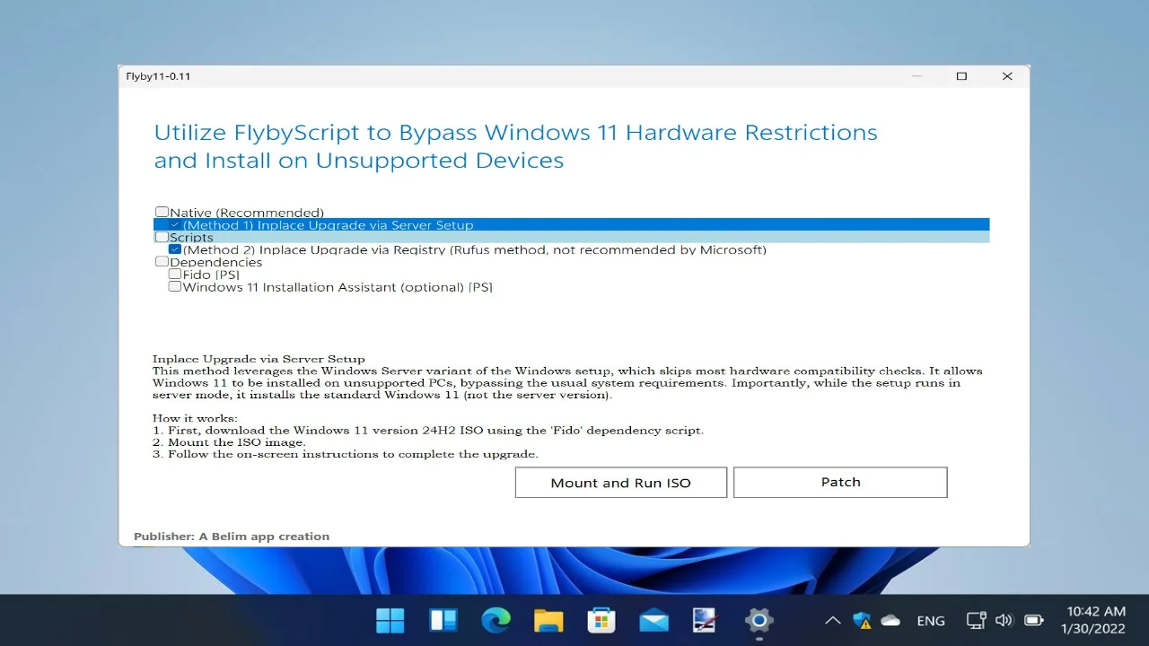Open the pen-and-picture app on the taskbar

pos(706,620)
